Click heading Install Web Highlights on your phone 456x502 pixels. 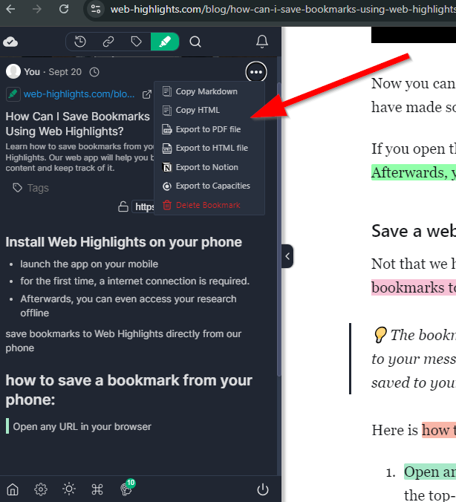[x=123, y=242]
